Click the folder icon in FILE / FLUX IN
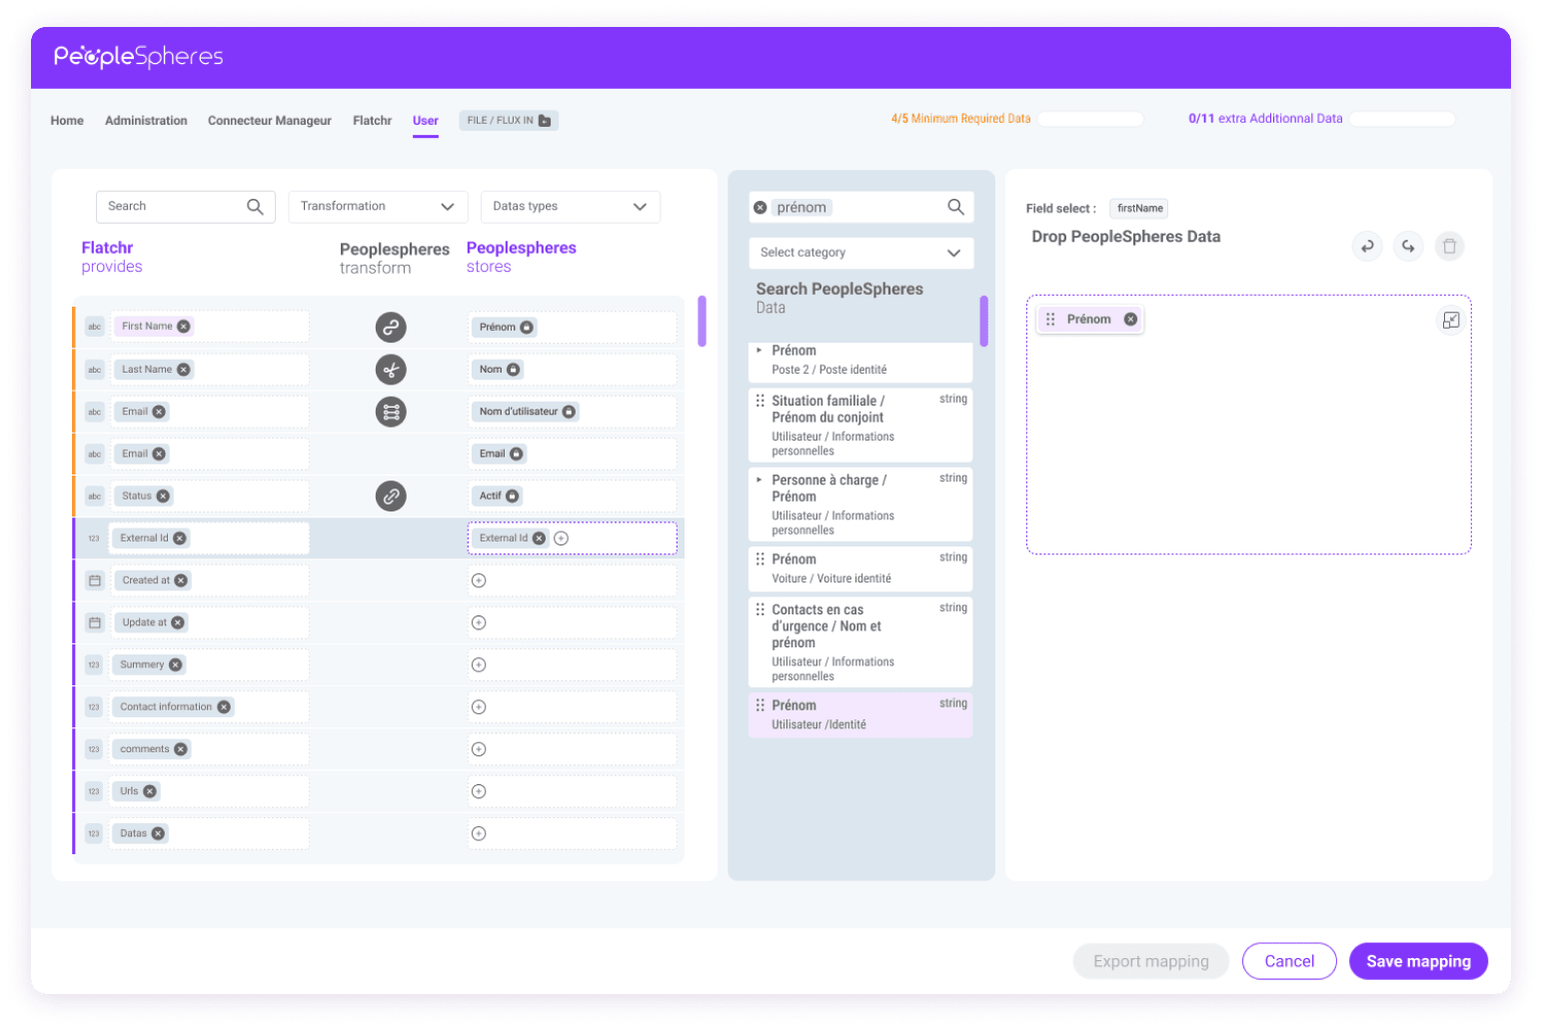This screenshot has width=1542, height=1029. [545, 121]
